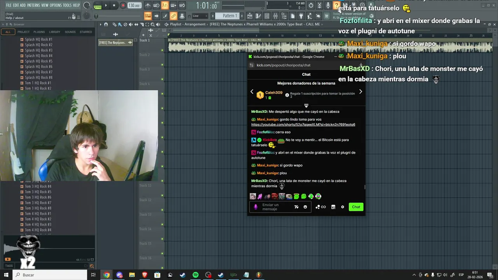Image resolution: width=498 pixels, height=280 pixels.
Task: Open pattern options arrow left of Pattern 1
Action: click(213, 16)
